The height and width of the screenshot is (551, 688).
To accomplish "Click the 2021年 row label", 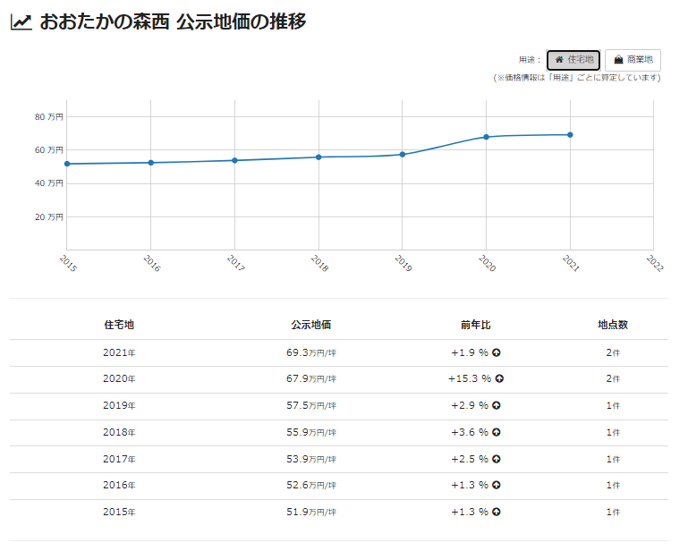I will point(119,352).
